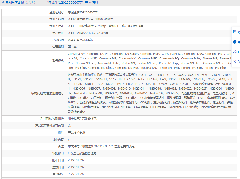Click product name 彩色多普勒超声系统
This screenshot has width=240, height=179.
(x=81, y=40)
